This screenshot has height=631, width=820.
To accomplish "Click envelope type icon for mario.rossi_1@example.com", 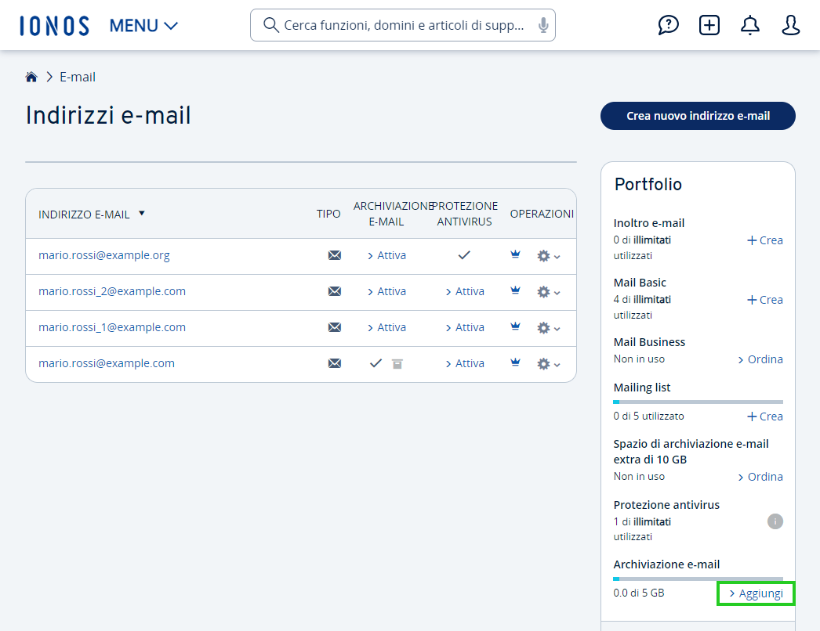I will 335,327.
